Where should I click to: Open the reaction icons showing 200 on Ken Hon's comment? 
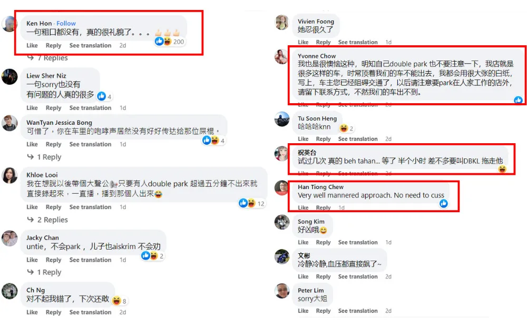[169, 41]
